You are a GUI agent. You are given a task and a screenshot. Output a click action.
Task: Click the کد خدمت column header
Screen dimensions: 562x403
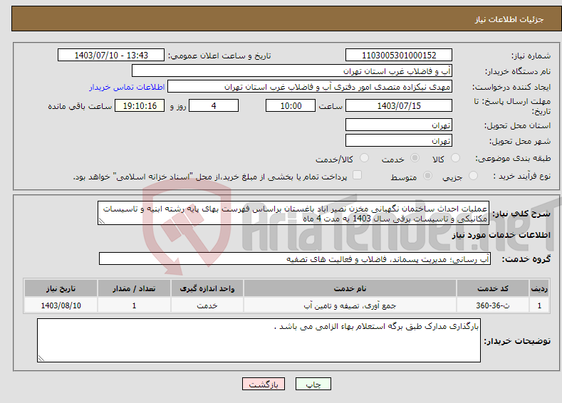pos(493,288)
